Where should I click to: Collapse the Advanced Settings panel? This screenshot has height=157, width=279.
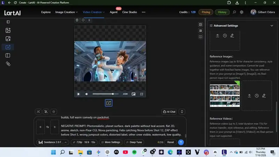(272, 25)
